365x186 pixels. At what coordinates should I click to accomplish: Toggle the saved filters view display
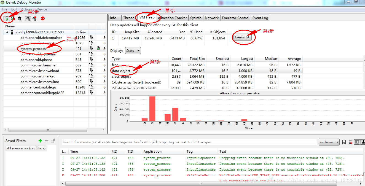coord(357,142)
